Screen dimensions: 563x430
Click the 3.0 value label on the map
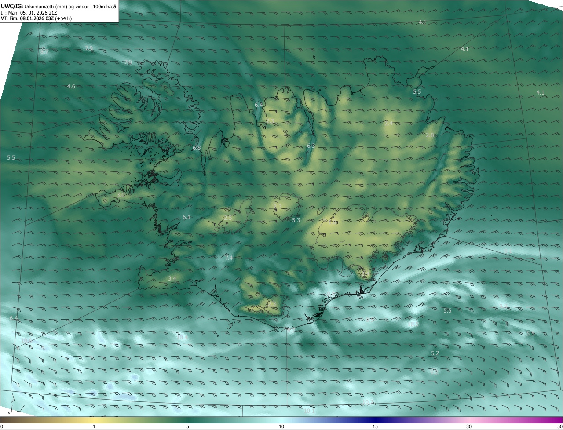121,195
